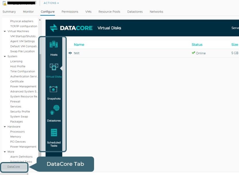Open Firewall settings in the sidebar
This screenshot has height=175, width=239.
(15, 101)
